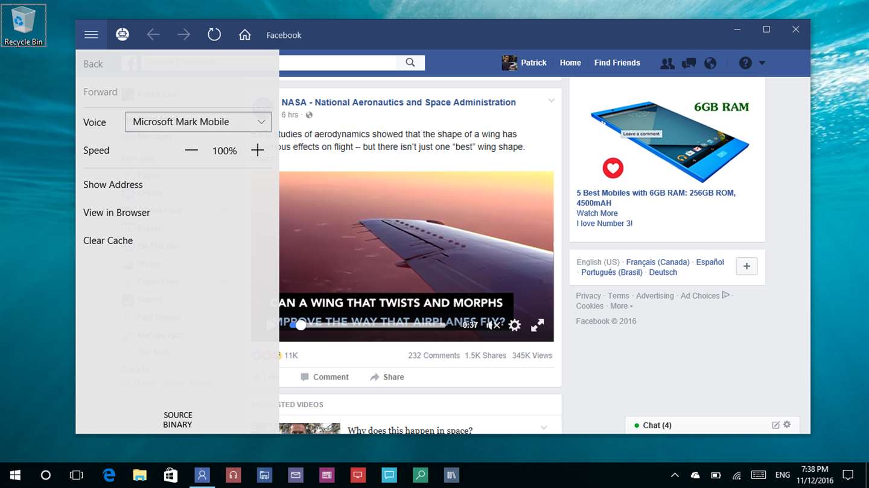869x488 pixels.
Task: Open the Windows Start menu
Action: (14, 475)
